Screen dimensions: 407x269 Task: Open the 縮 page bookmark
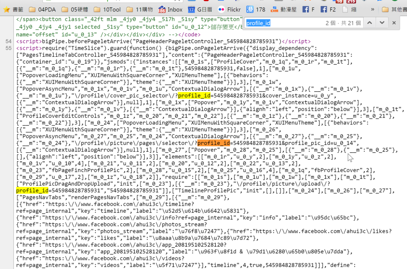349,10
